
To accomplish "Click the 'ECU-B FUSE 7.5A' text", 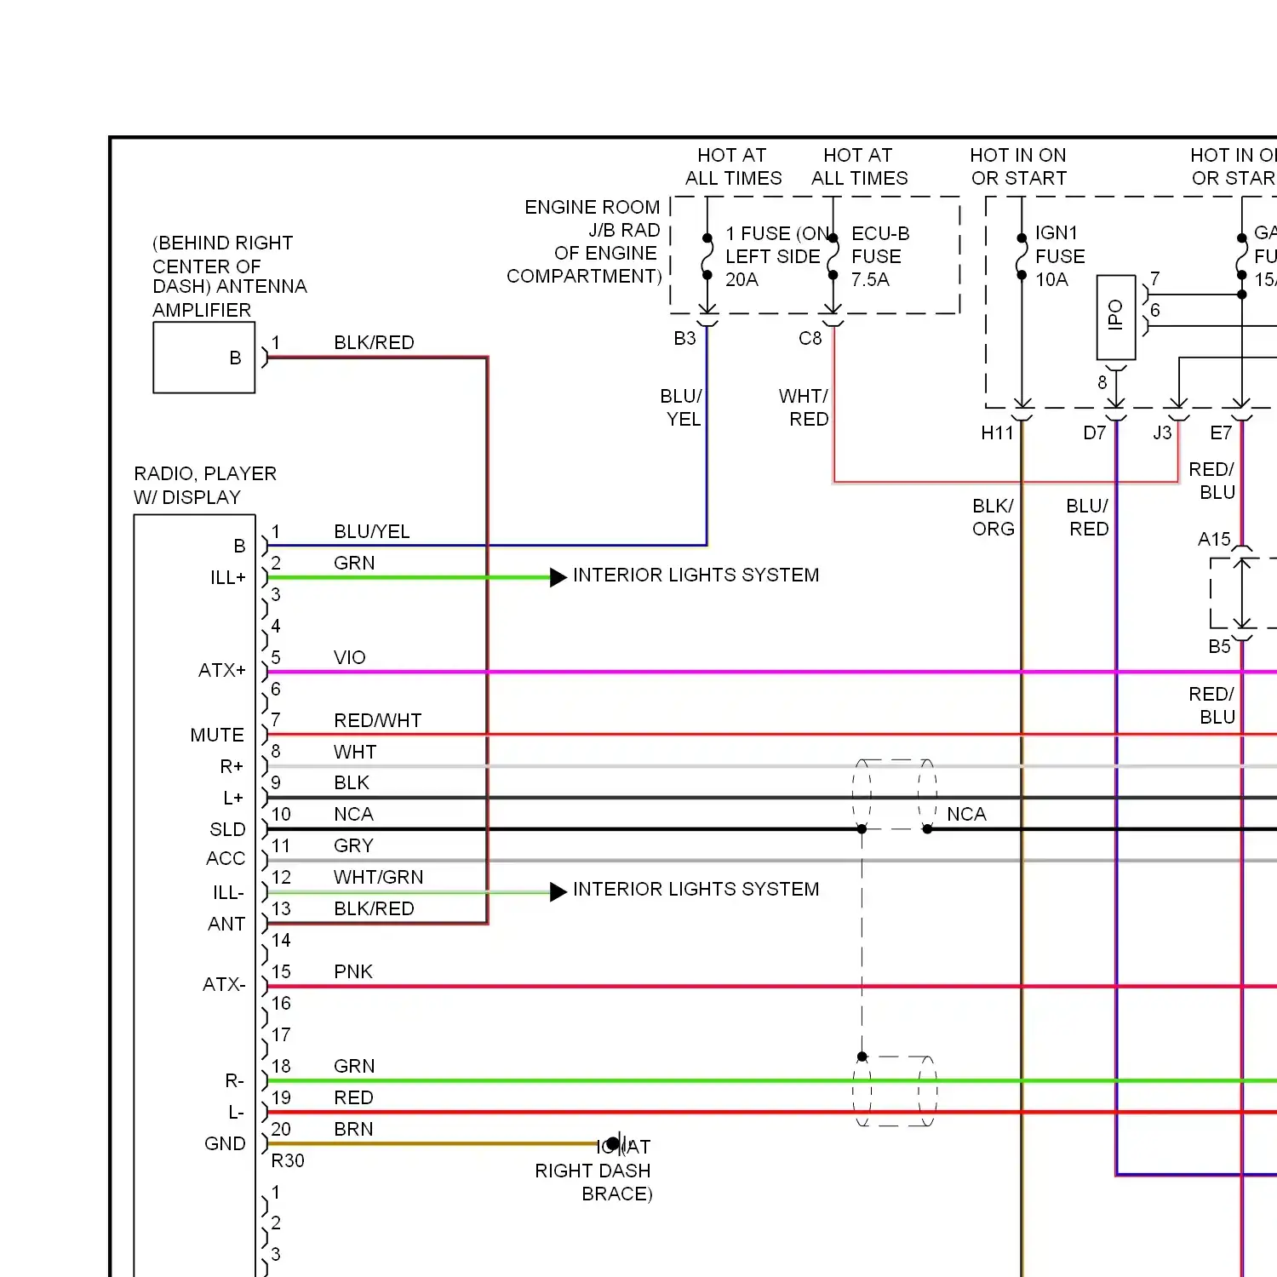I will (880, 256).
